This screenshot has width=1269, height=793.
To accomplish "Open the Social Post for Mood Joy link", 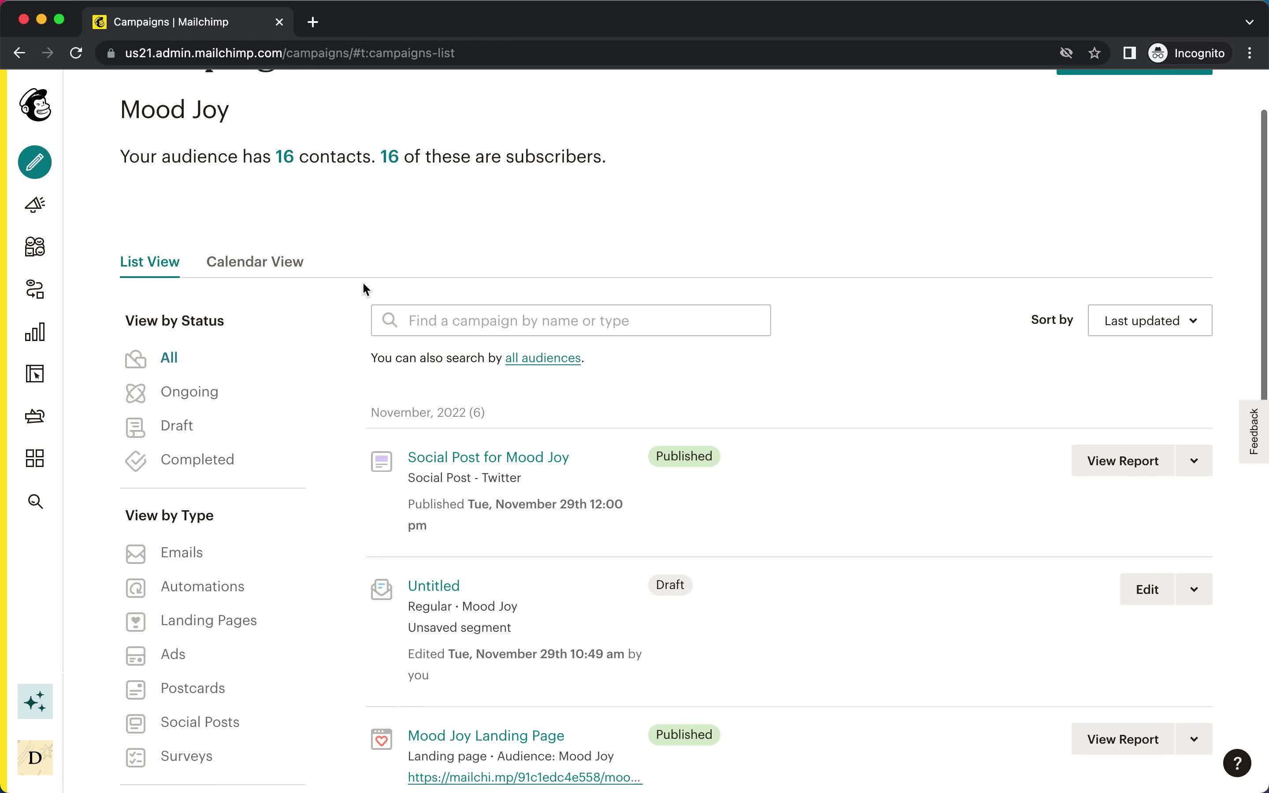I will point(488,457).
